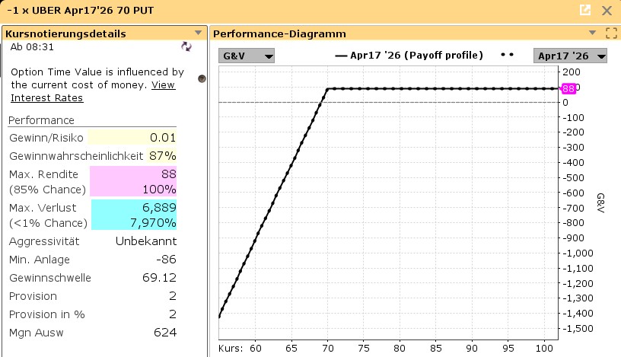The width and height of the screenshot is (621, 357).
Task: Click the payoff line kink at strike 70
Action: coord(327,89)
